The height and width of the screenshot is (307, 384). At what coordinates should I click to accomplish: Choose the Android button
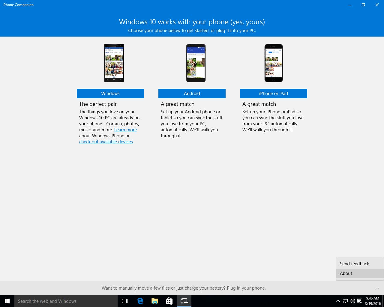pos(192,93)
